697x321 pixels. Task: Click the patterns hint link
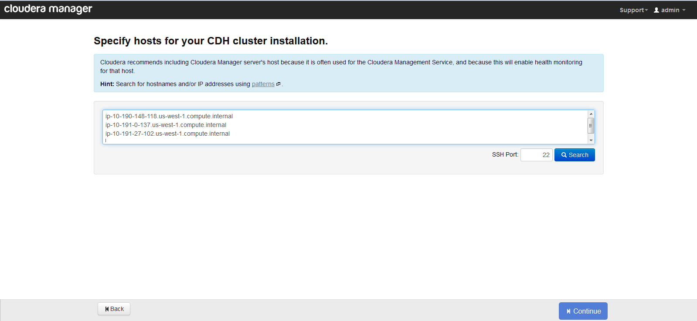click(x=263, y=84)
